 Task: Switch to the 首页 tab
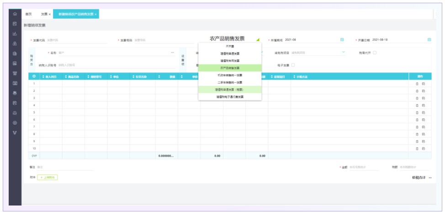(x=29, y=14)
